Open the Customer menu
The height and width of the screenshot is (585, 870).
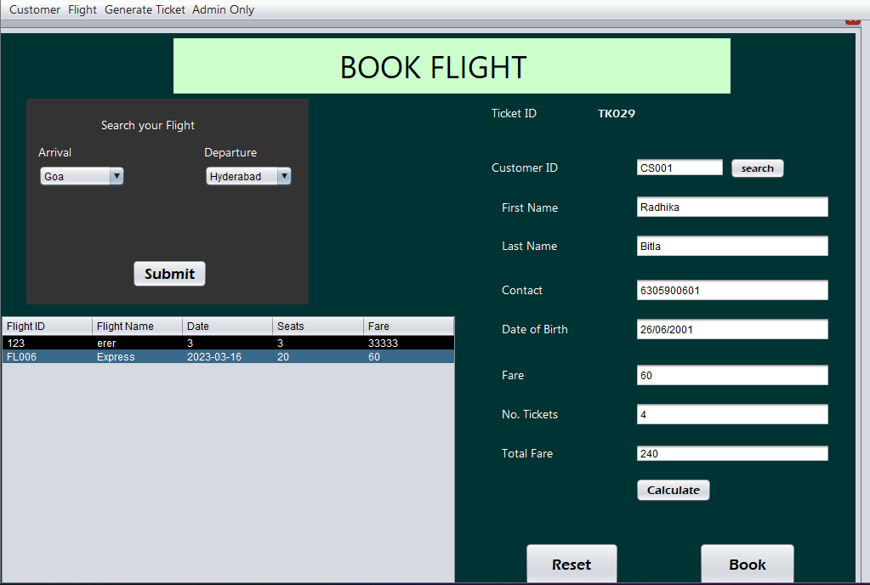tap(34, 9)
